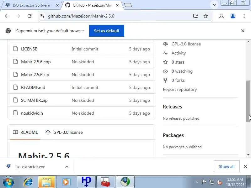Open the Packages section heading
251x188 pixels.
(x=173, y=135)
